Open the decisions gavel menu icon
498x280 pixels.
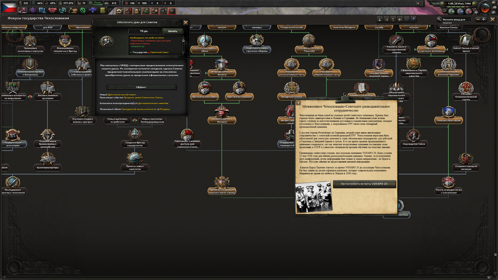[x=22, y=11]
